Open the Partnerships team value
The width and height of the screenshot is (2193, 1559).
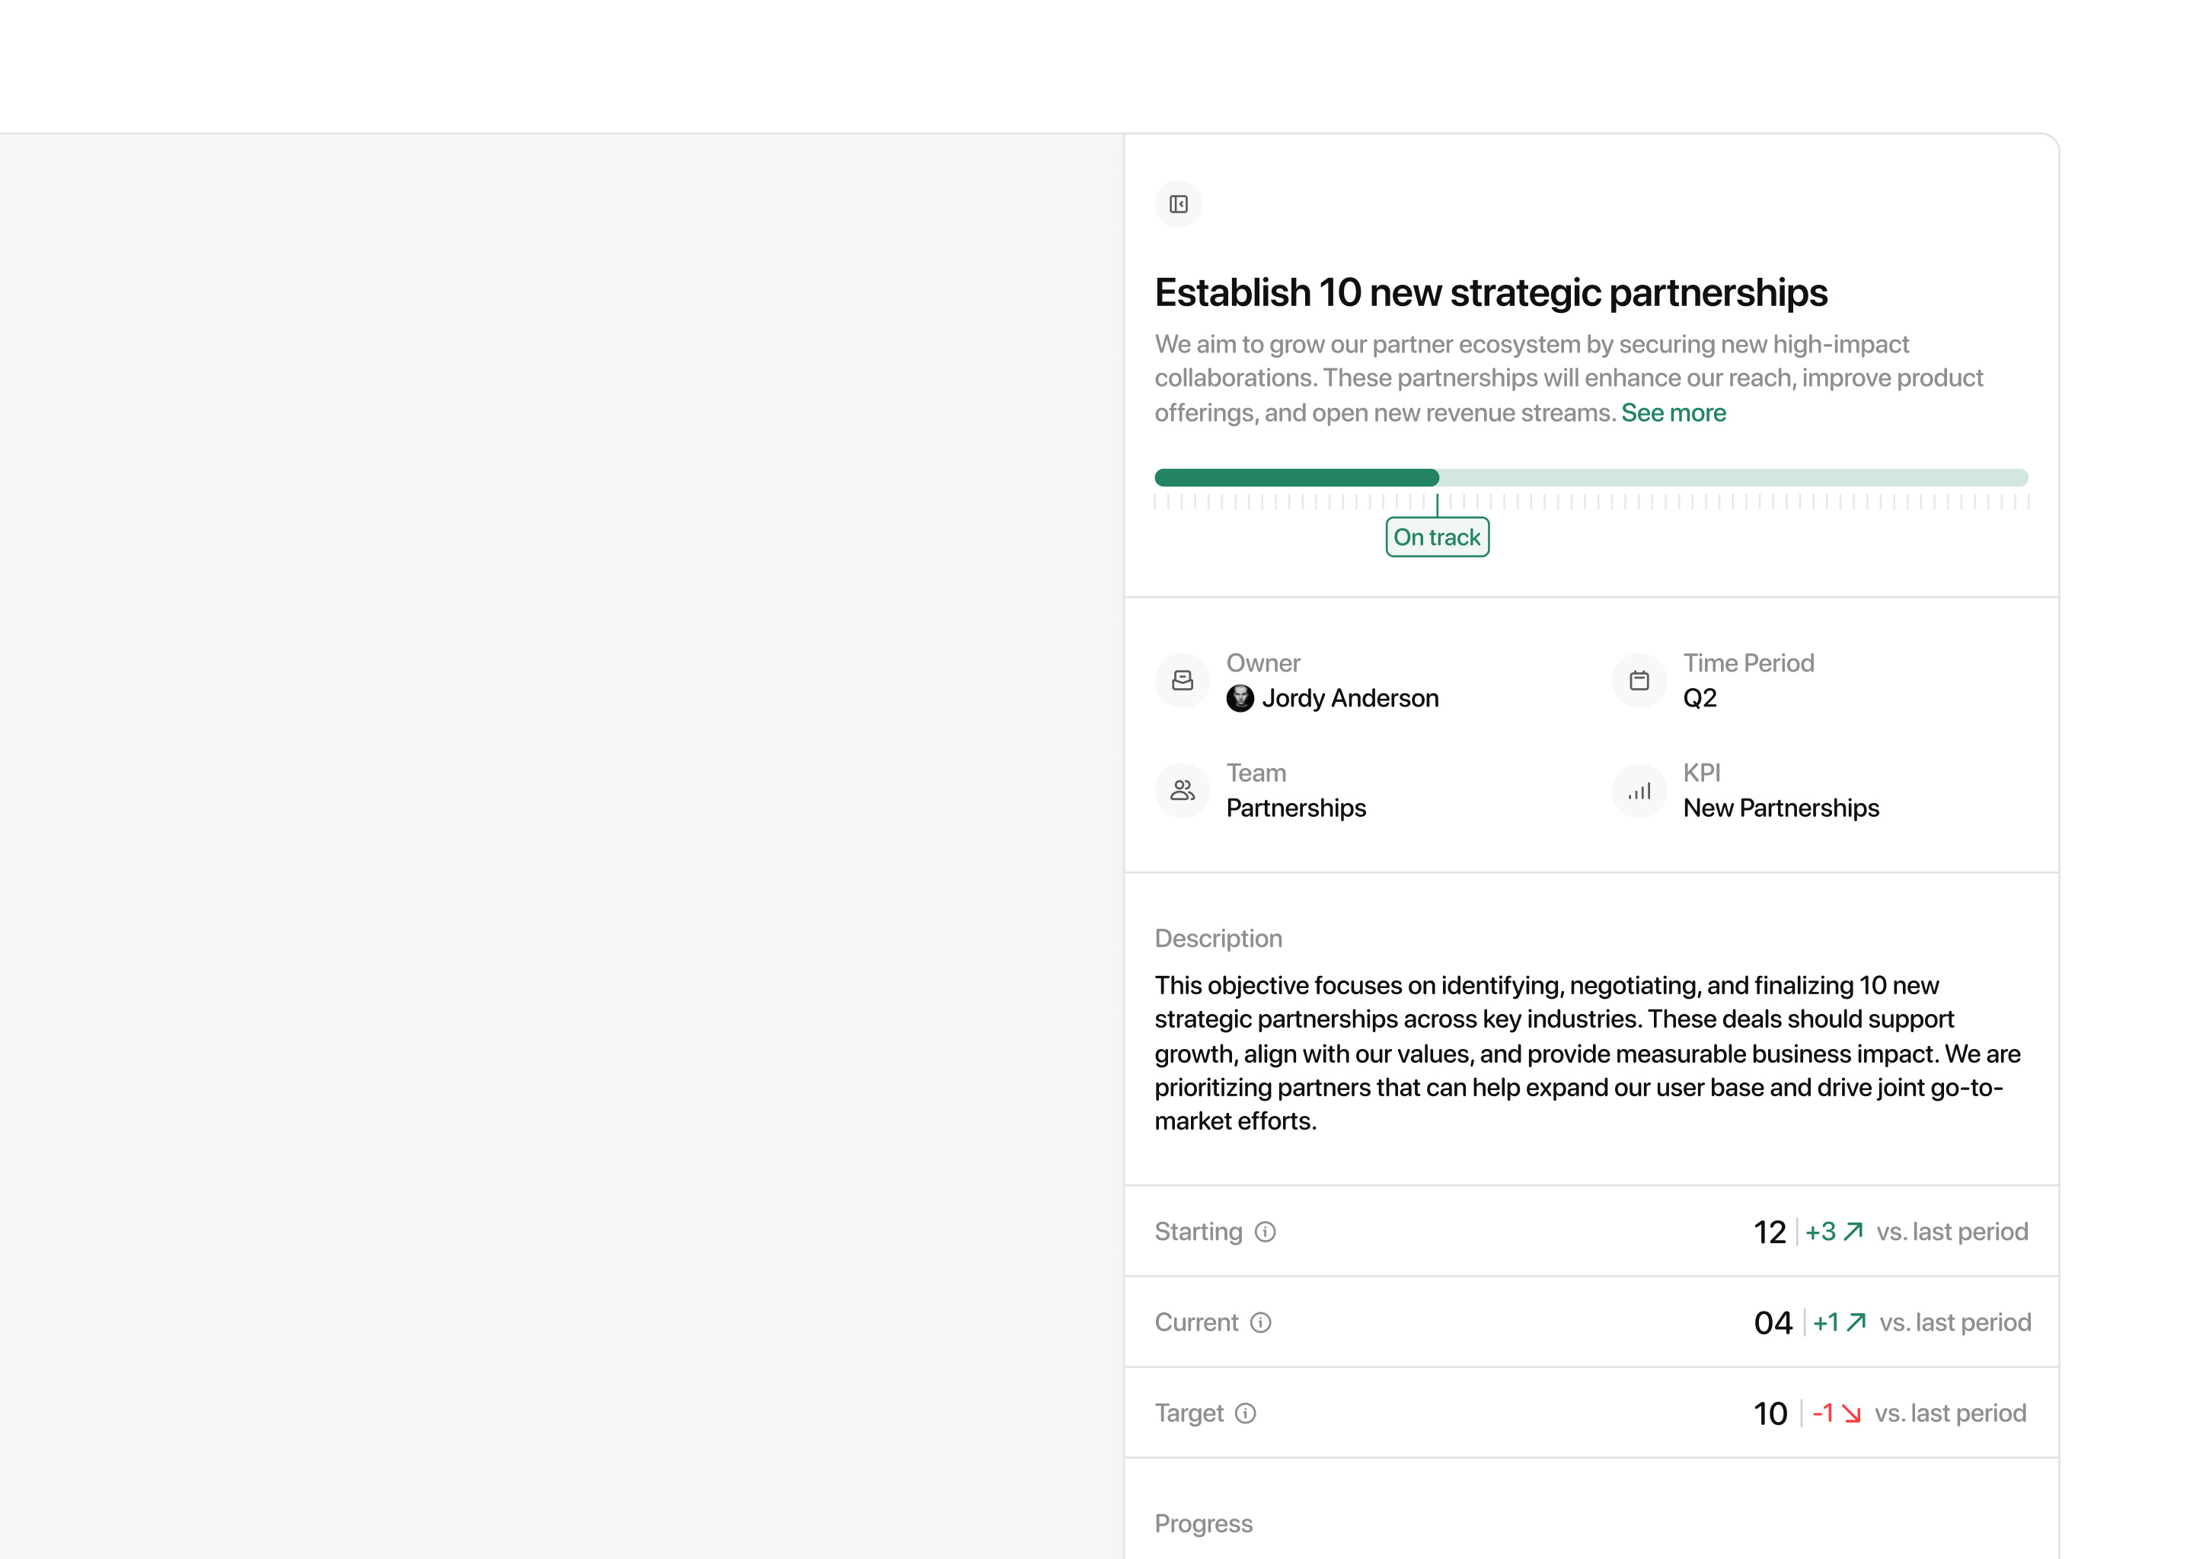coord(1295,808)
